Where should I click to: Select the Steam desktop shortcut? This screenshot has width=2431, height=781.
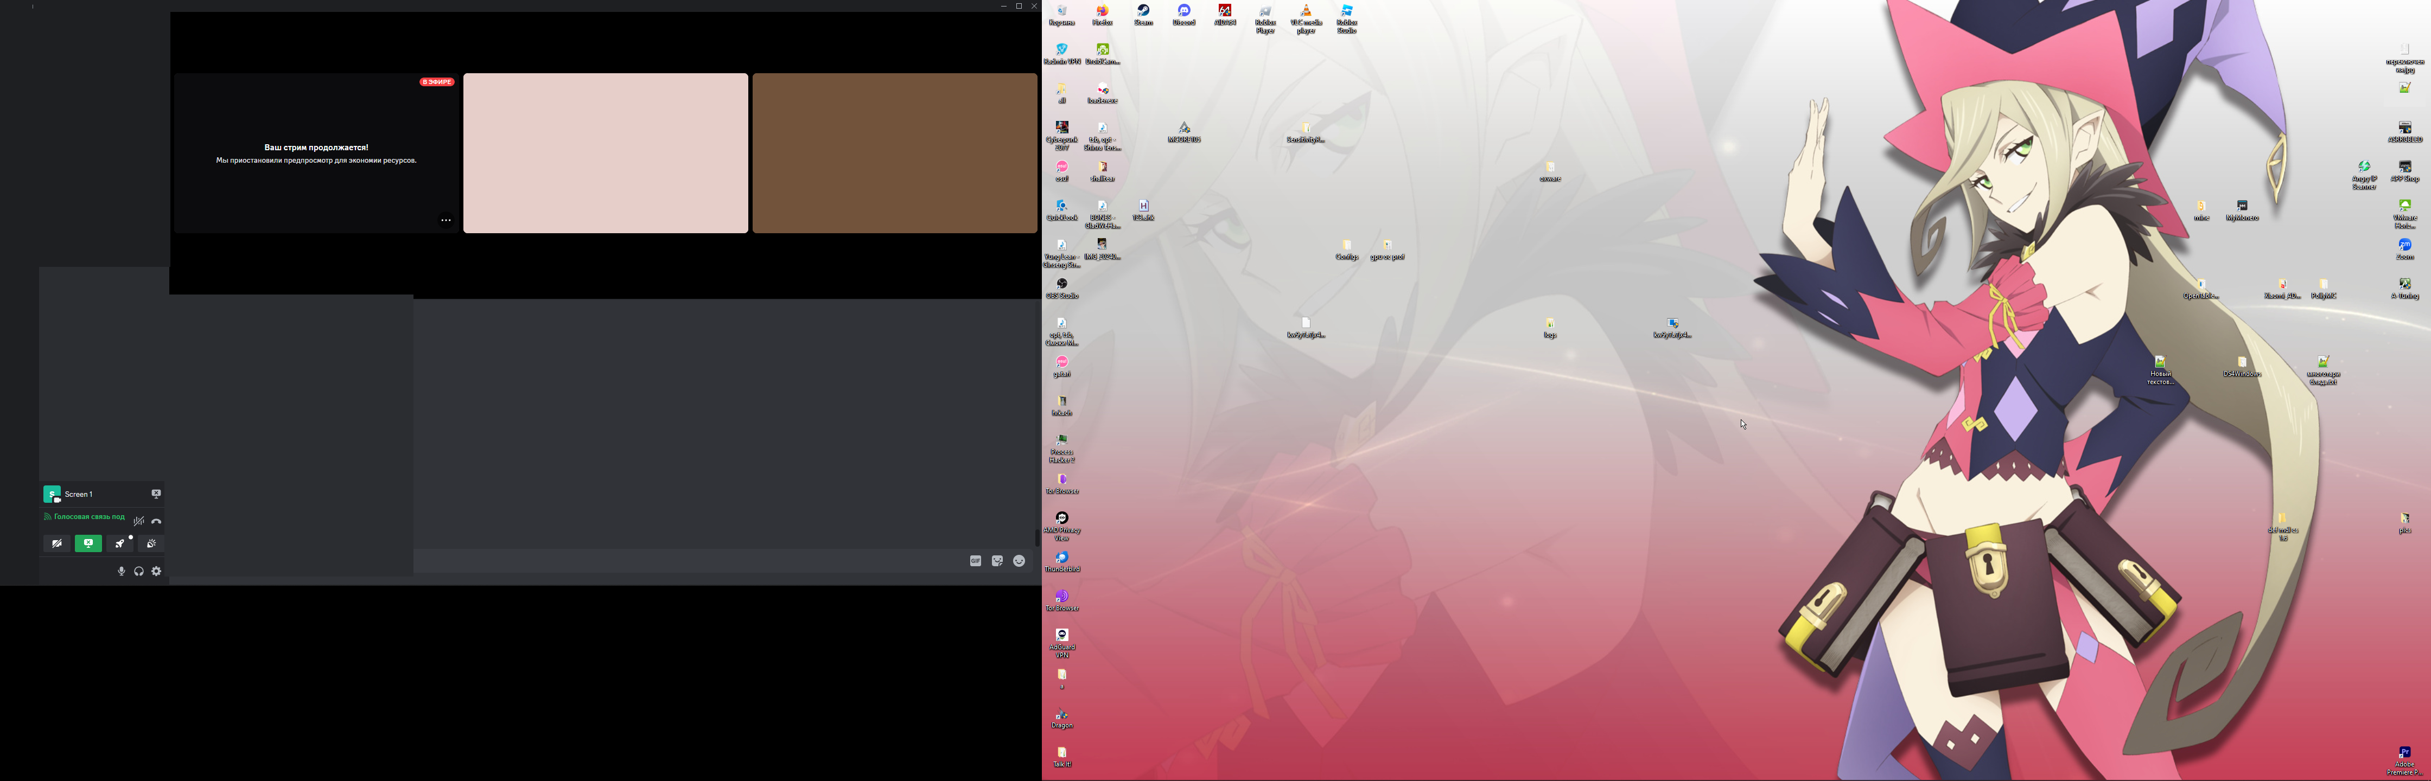pos(1143,13)
